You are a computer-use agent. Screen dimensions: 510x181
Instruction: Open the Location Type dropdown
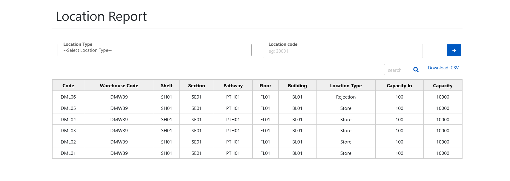155,50
